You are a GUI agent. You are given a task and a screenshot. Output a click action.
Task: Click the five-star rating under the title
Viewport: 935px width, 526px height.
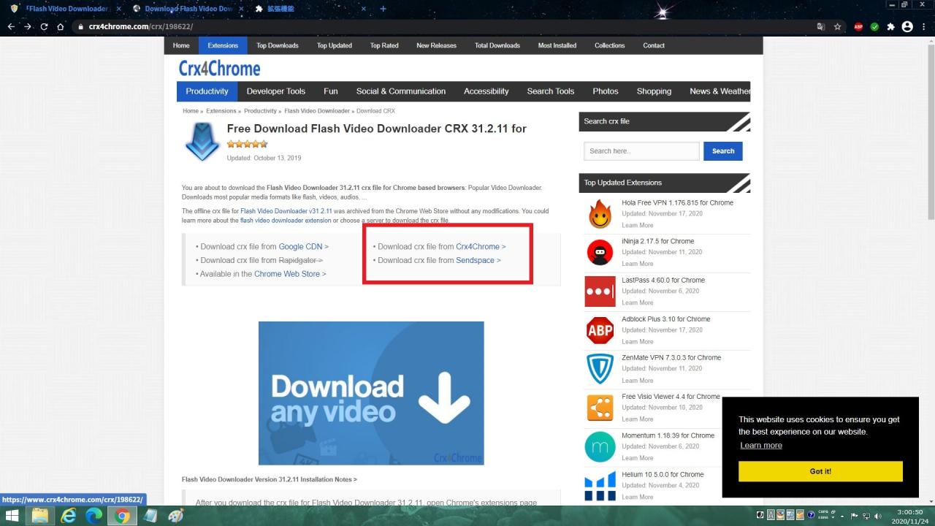tap(247, 144)
